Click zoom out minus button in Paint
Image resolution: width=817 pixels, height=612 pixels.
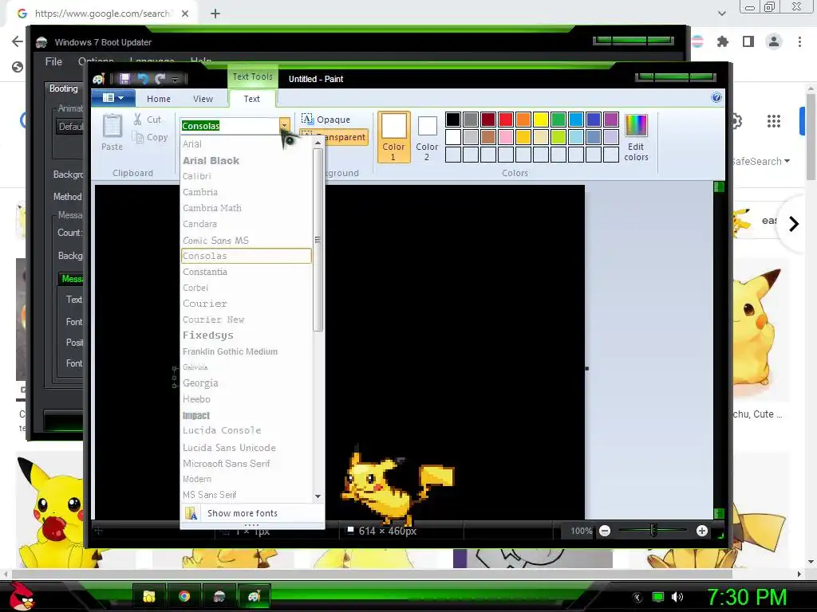605,531
